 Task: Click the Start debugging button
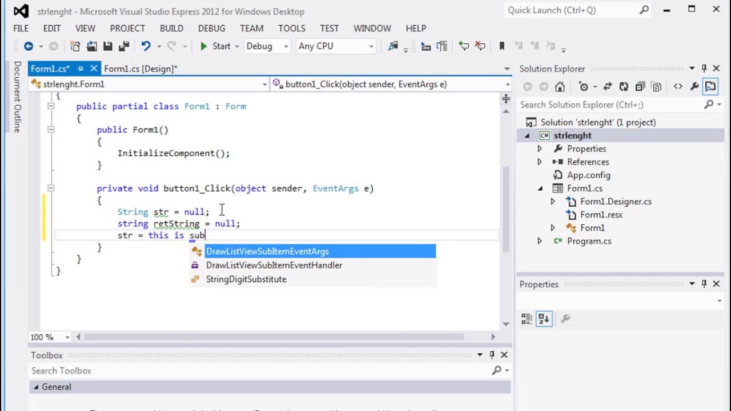point(215,46)
